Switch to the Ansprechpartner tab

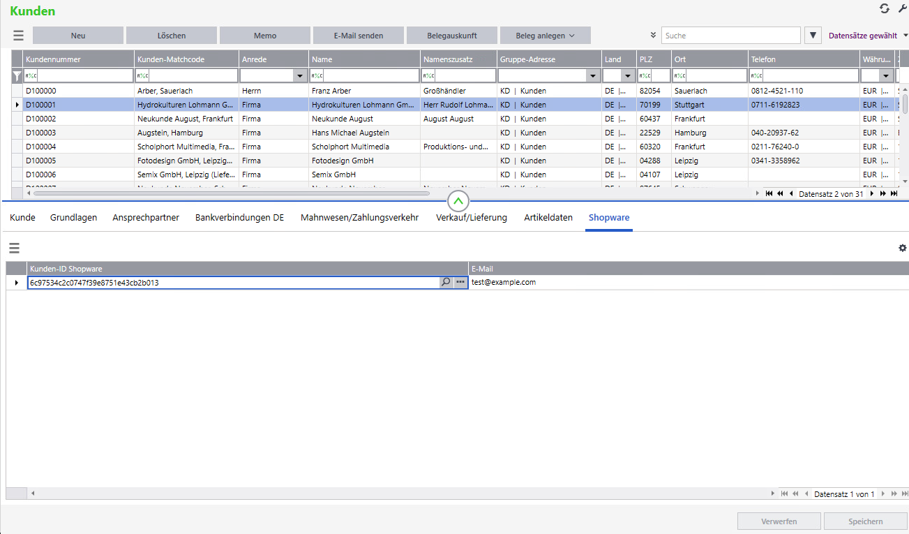pos(146,218)
